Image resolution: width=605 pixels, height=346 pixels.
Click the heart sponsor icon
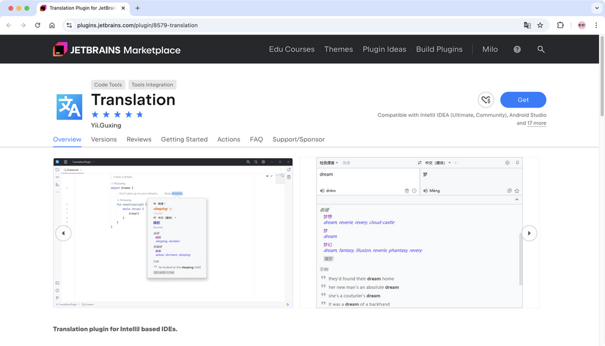pos(485,100)
